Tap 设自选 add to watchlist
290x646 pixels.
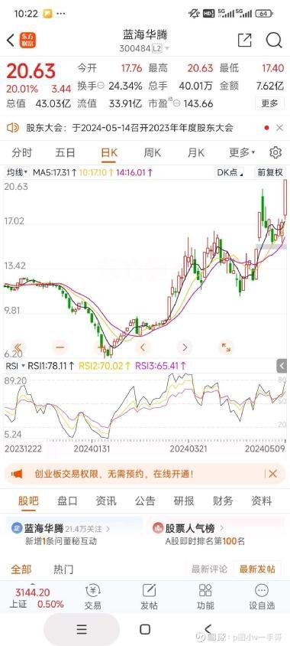coord(262,597)
